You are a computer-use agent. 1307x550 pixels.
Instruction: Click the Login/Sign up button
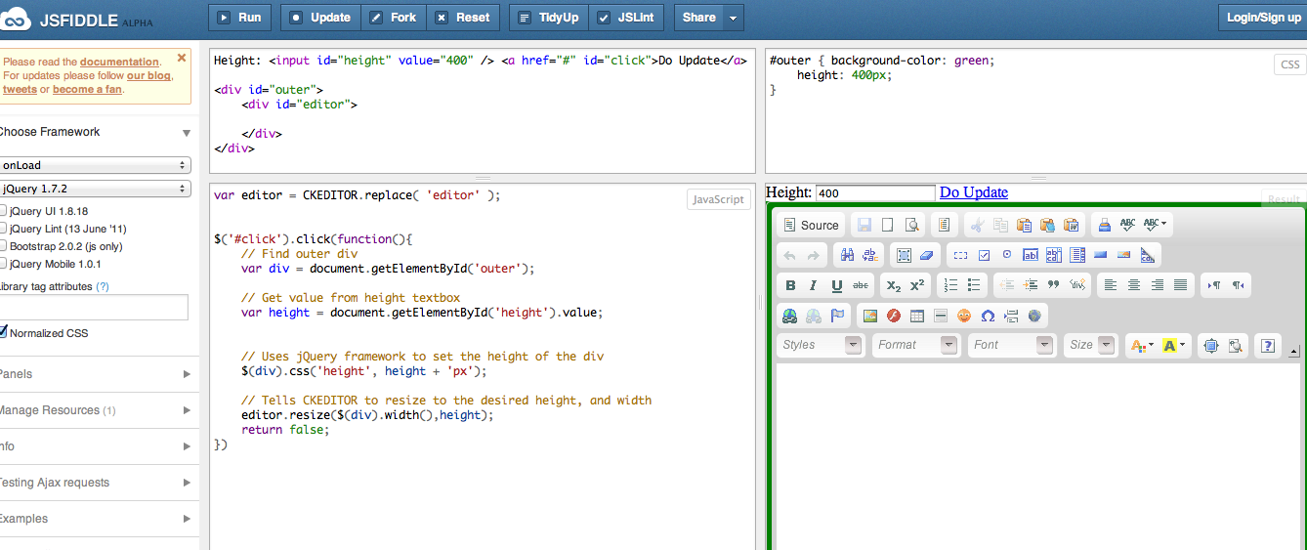pyautogui.click(x=1262, y=18)
